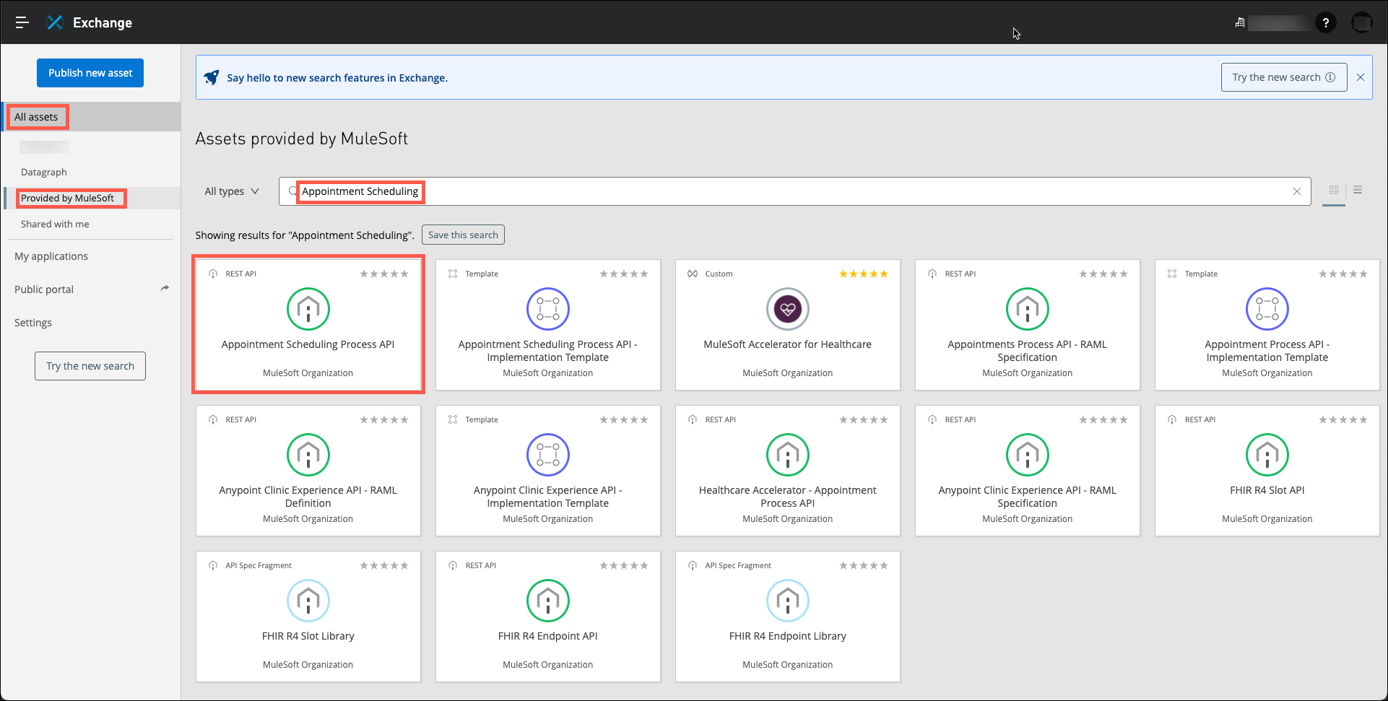The image size is (1388, 701).
Task: Click the Public portal share arrow icon
Action: point(165,289)
